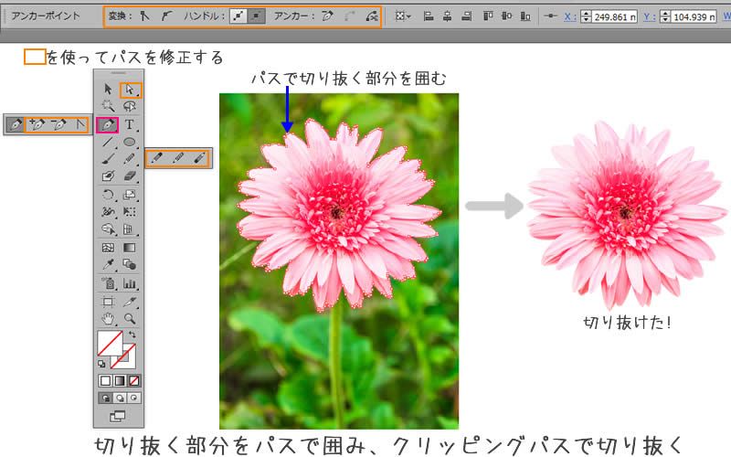Open the Y coordinate link label
The width and height of the screenshot is (731, 457).
tap(649, 16)
